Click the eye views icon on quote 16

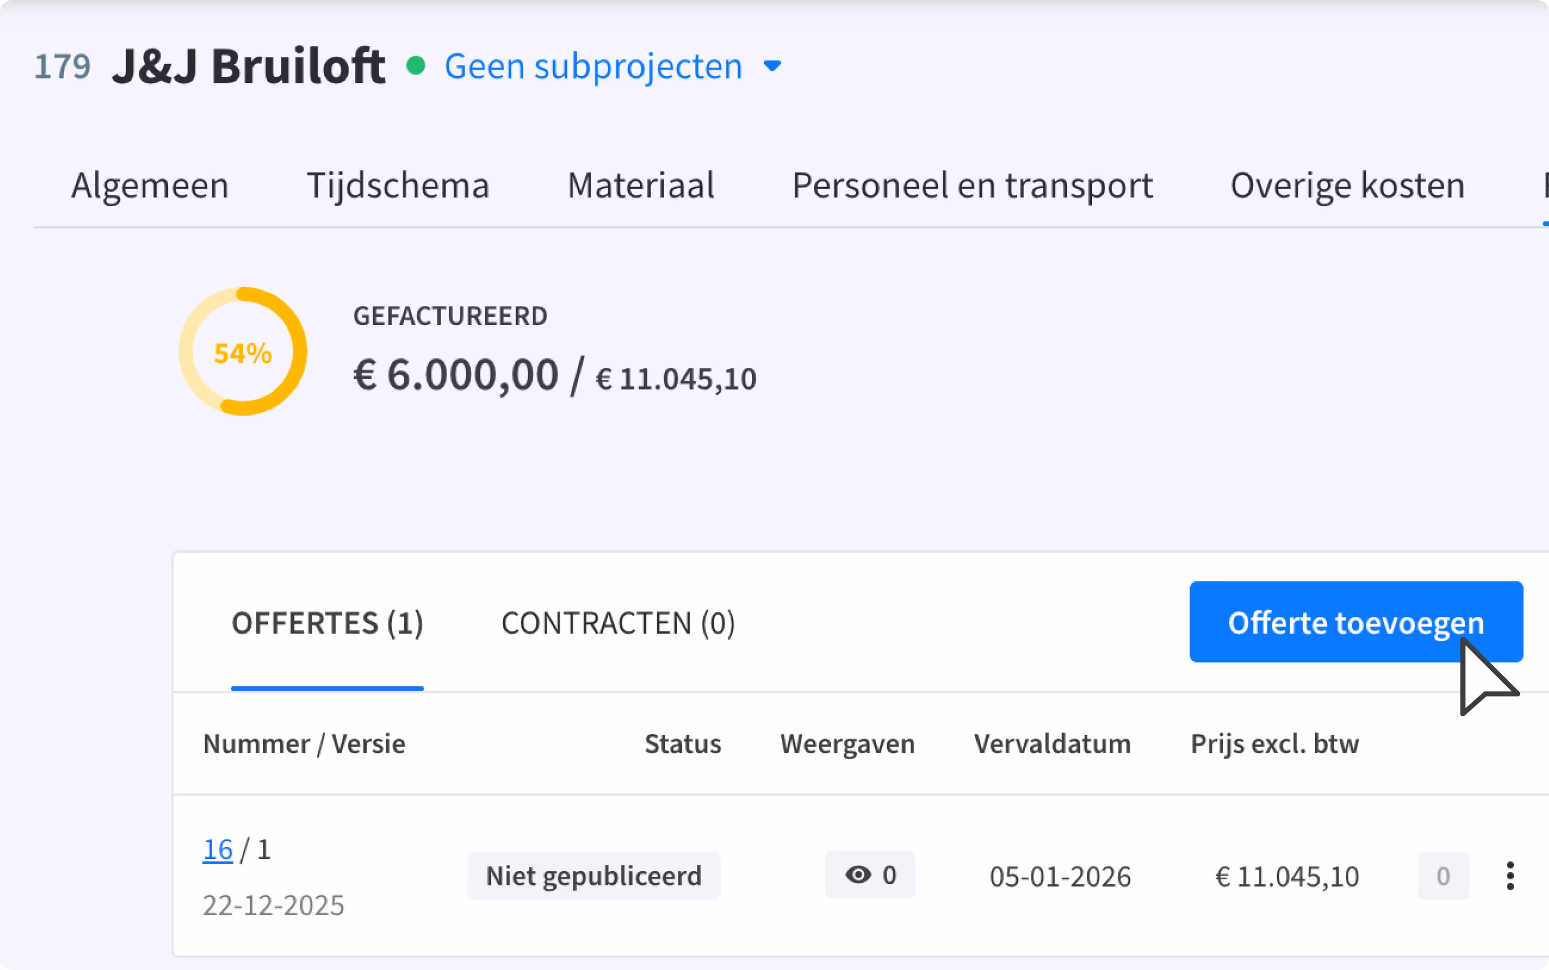(858, 875)
